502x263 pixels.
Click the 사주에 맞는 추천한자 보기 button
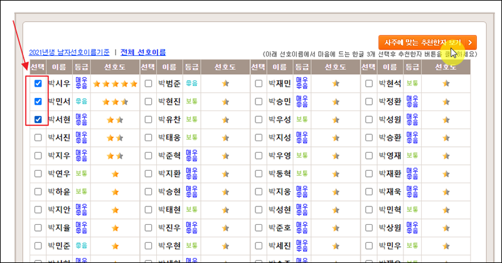point(427,42)
